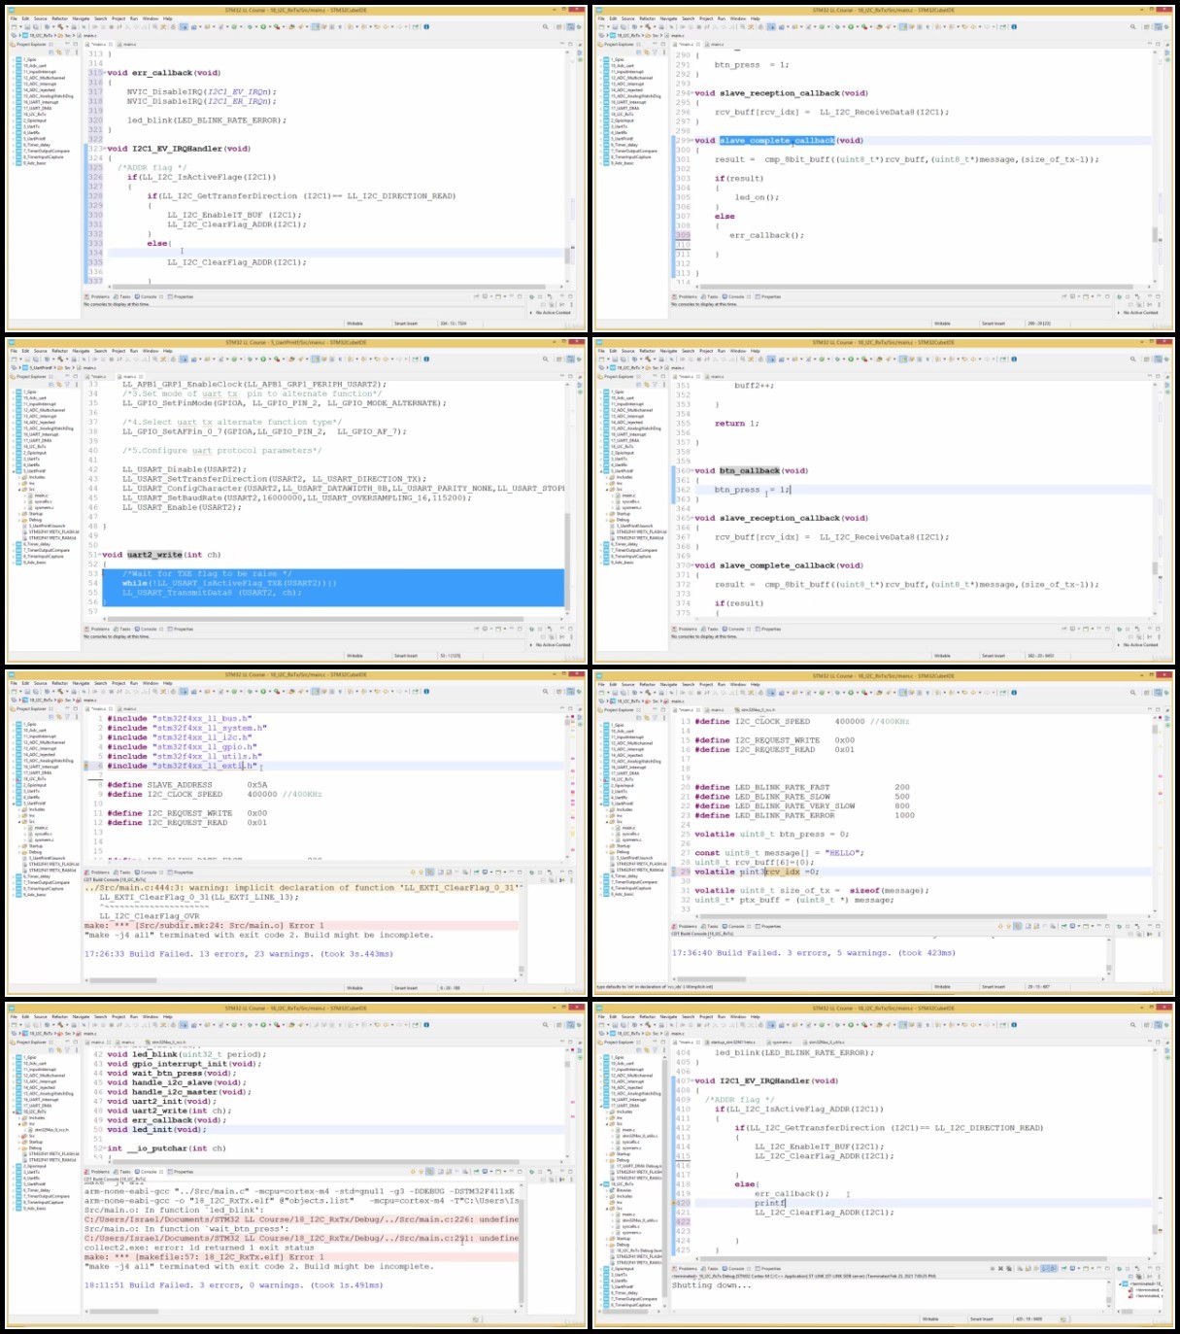Open Project menu in the led_on() code window
The width and height of the screenshot is (1180, 1334).
[706, 18]
